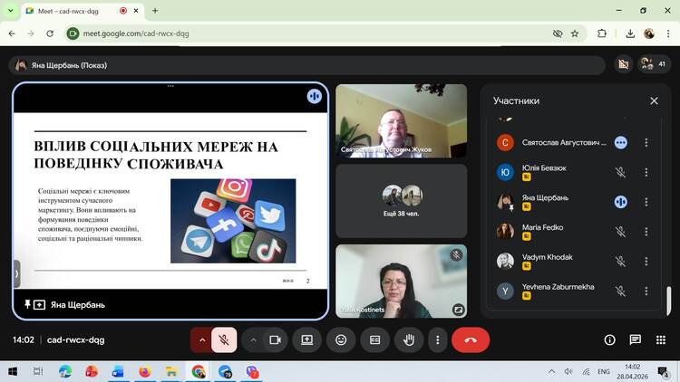Open a new browser tab
This screenshot has height=382, width=680.
coord(155,11)
